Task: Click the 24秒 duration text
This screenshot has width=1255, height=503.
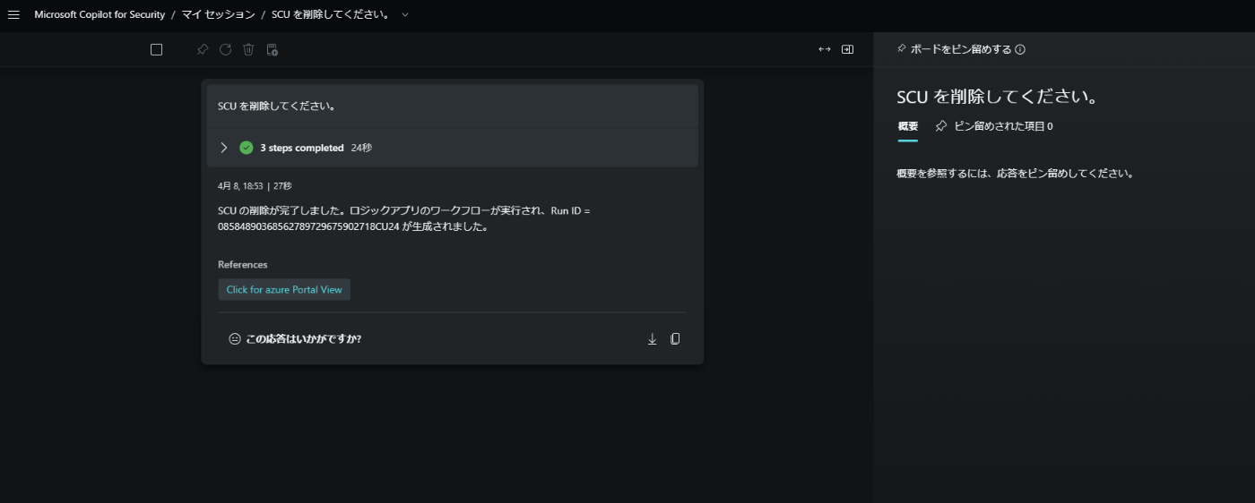Action: pos(361,148)
